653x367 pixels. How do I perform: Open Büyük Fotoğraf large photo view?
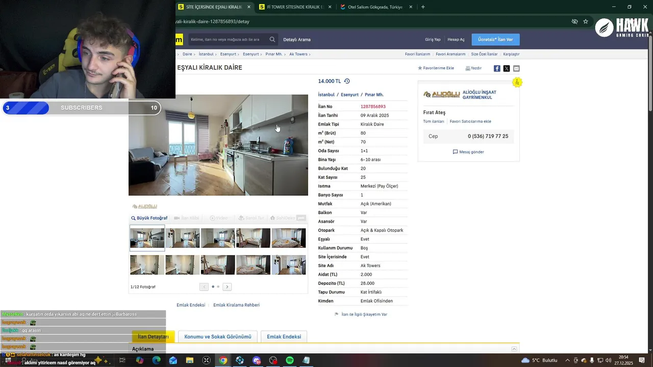click(x=149, y=218)
